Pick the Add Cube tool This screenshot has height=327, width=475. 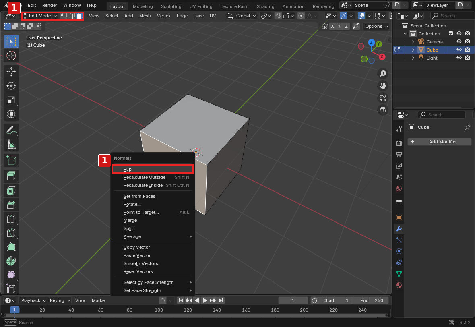point(11,160)
